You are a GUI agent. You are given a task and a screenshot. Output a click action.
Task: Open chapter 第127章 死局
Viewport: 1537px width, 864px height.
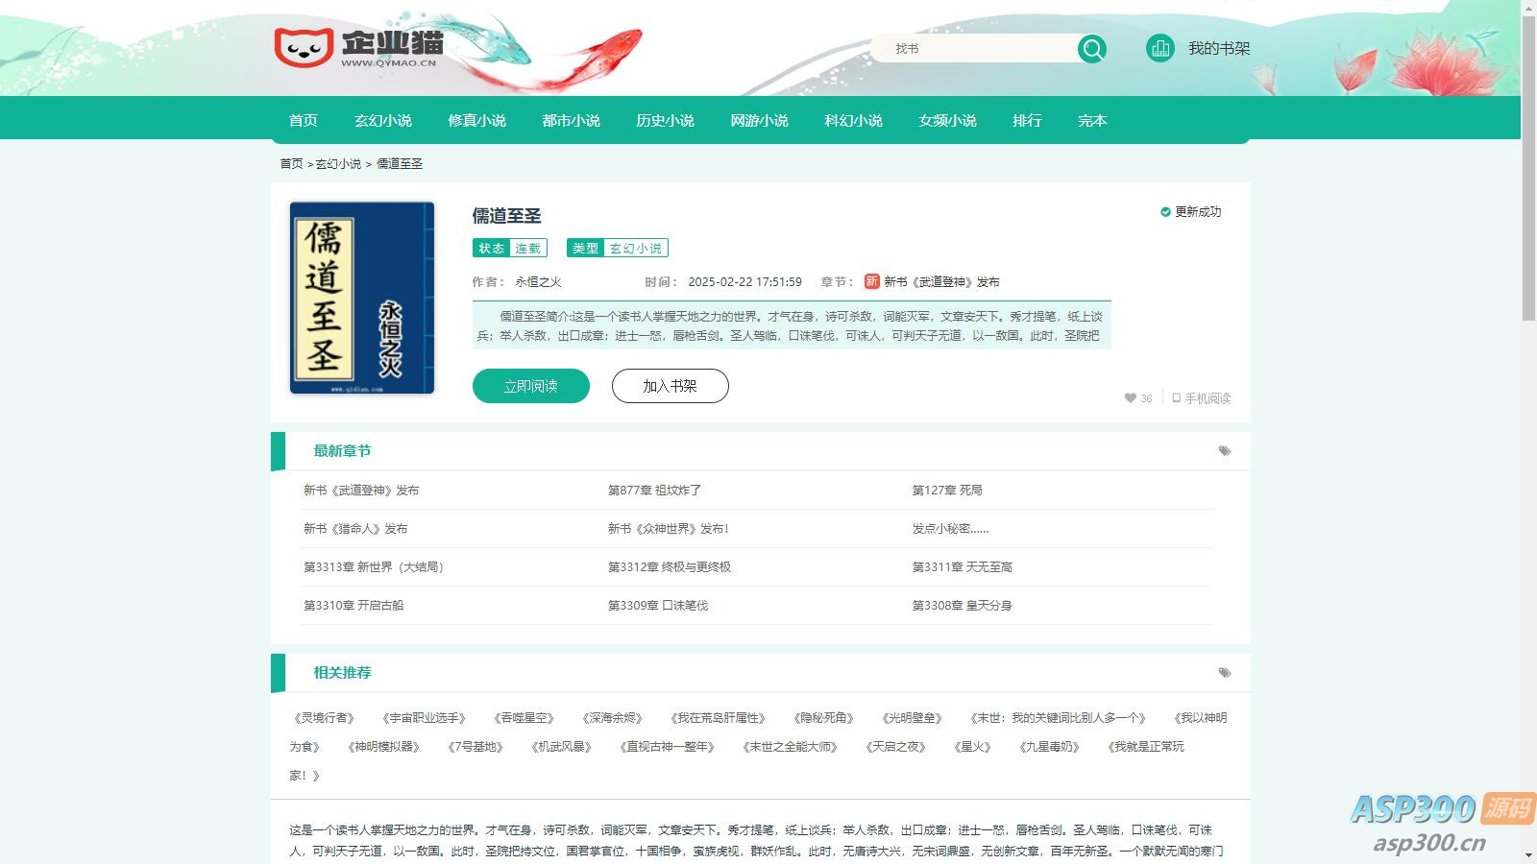[947, 491]
